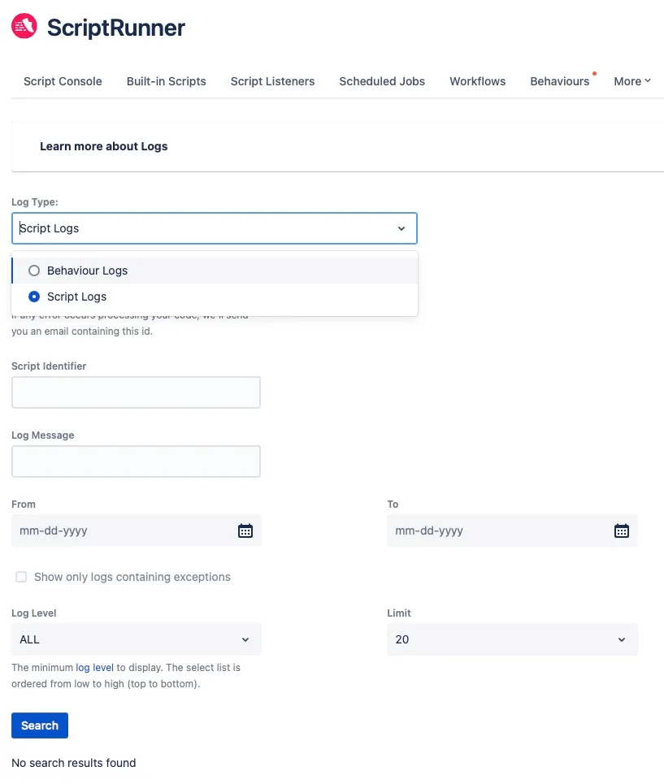Image resolution: width=664 pixels, height=784 pixels.
Task: Click the ScriptRunner heading text
Action: pyautogui.click(x=116, y=28)
